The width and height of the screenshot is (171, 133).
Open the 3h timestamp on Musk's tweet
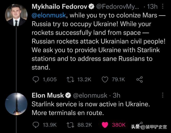(x=116, y=96)
